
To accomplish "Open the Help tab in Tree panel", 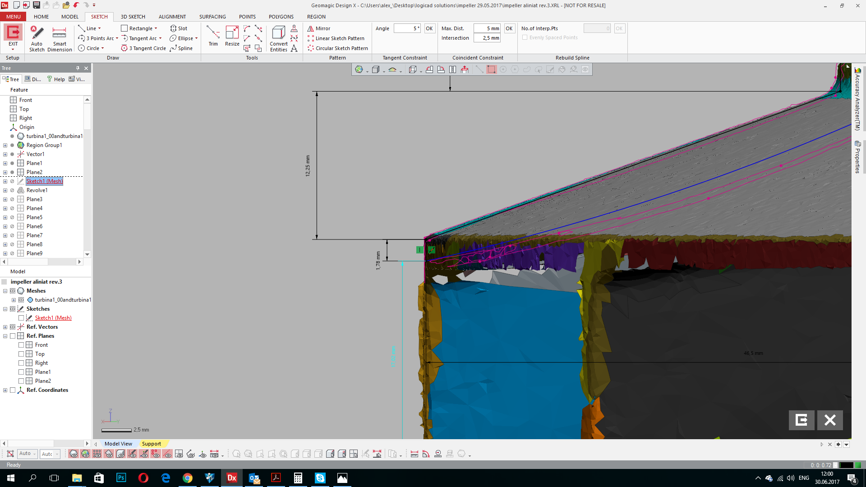I will pyautogui.click(x=56, y=79).
